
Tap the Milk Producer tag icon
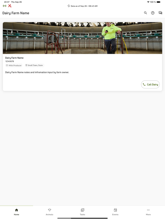coord(7,65)
